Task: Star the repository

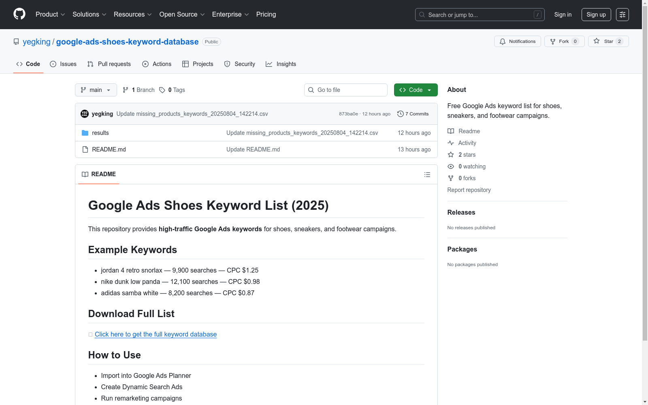Action: [x=608, y=41]
